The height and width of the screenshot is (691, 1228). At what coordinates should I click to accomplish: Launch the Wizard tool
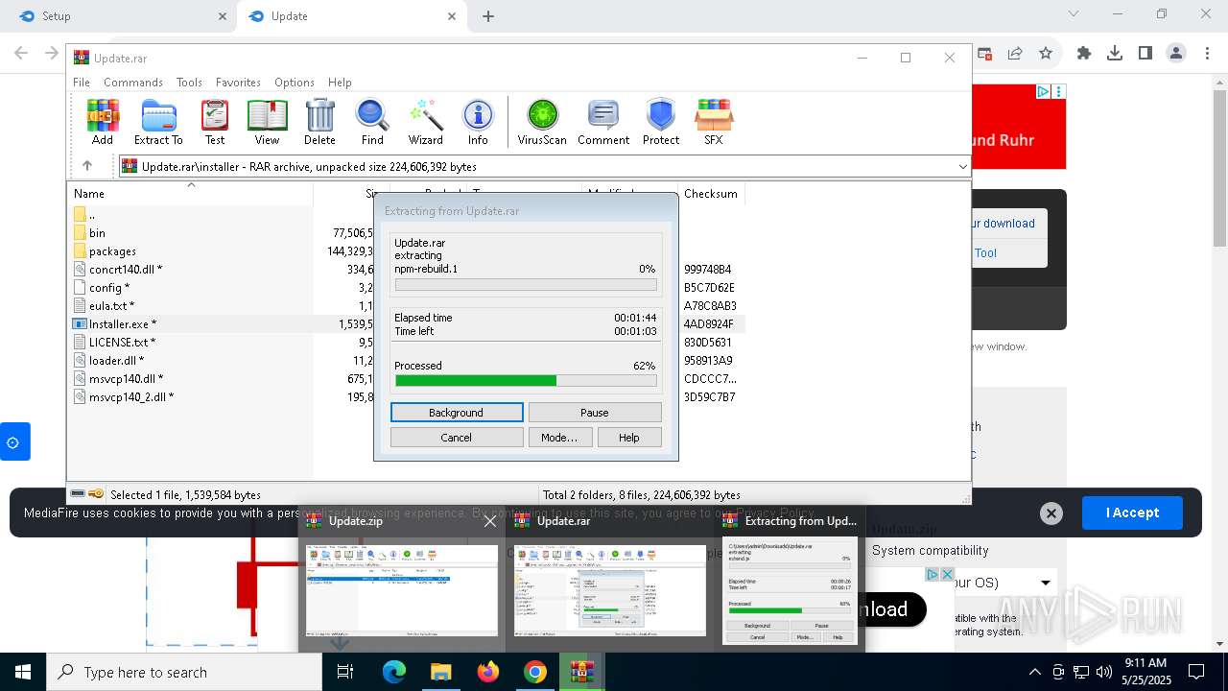[425, 122]
